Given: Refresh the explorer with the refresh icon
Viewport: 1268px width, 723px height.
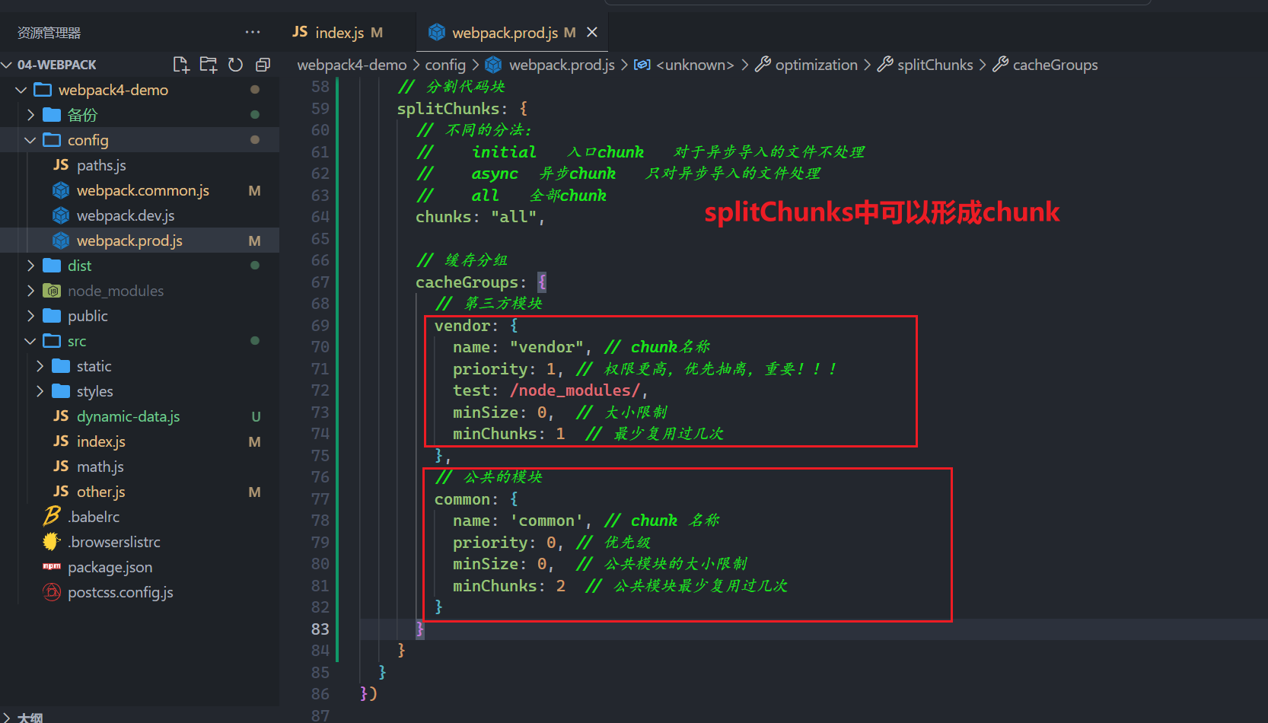Looking at the screenshot, I should [x=235, y=65].
